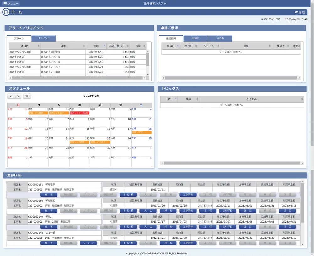Open プラン for DTS一郎 row
314x256 pixels.
88,243
